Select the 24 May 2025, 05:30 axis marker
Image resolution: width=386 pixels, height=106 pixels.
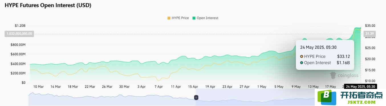(x=360, y=86)
